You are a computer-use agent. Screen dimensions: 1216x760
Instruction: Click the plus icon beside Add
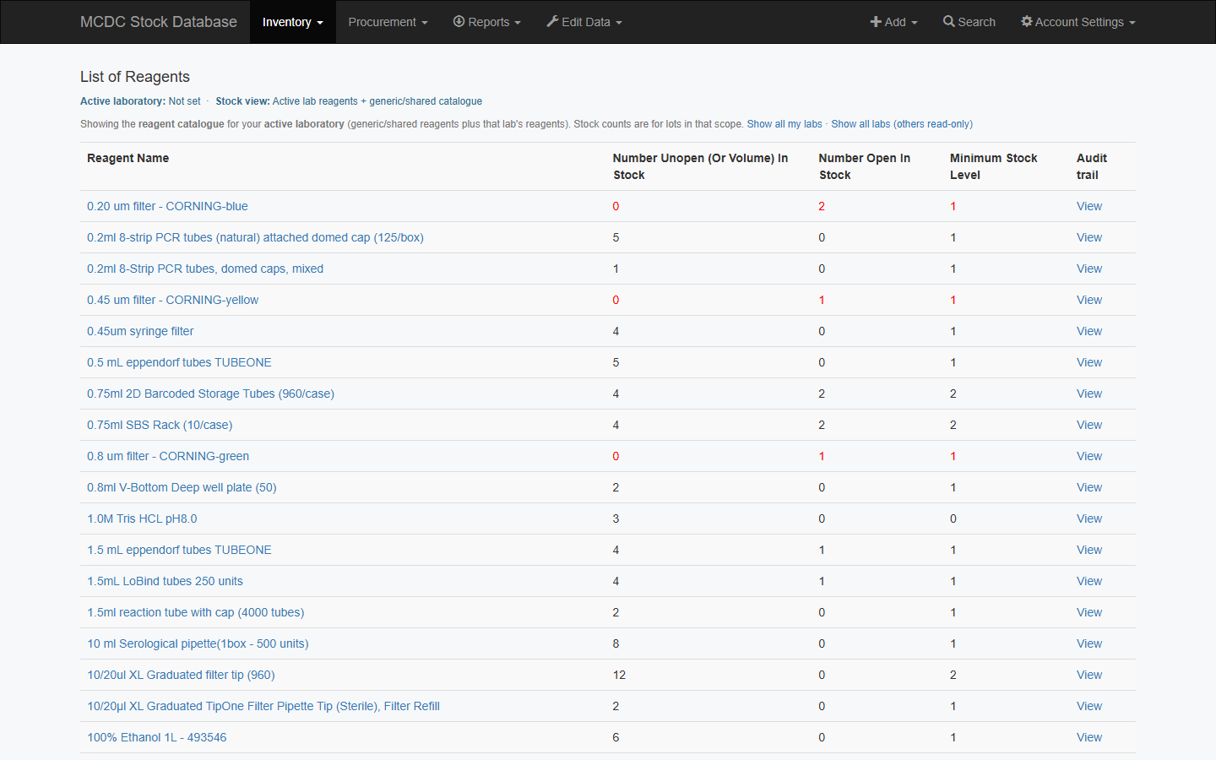click(876, 21)
